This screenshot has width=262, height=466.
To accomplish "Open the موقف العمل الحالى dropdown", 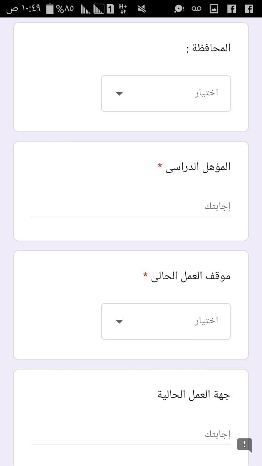I will [166, 321].
